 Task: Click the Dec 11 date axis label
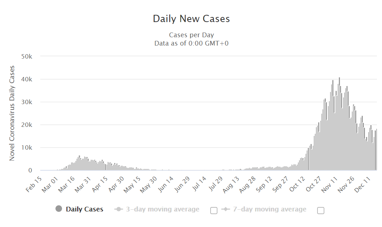[x=362, y=185]
